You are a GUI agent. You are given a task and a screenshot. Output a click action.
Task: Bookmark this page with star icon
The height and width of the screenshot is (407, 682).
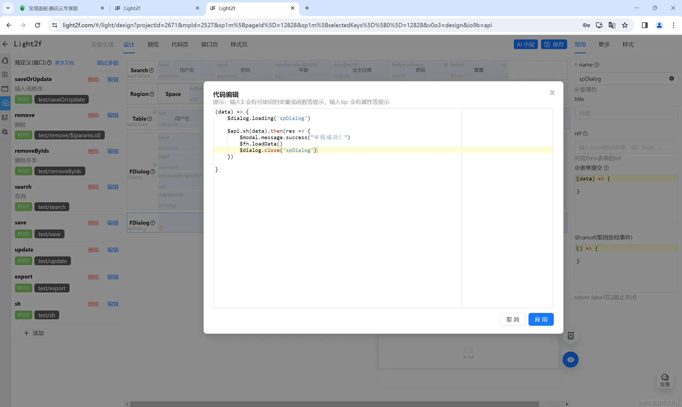click(625, 25)
